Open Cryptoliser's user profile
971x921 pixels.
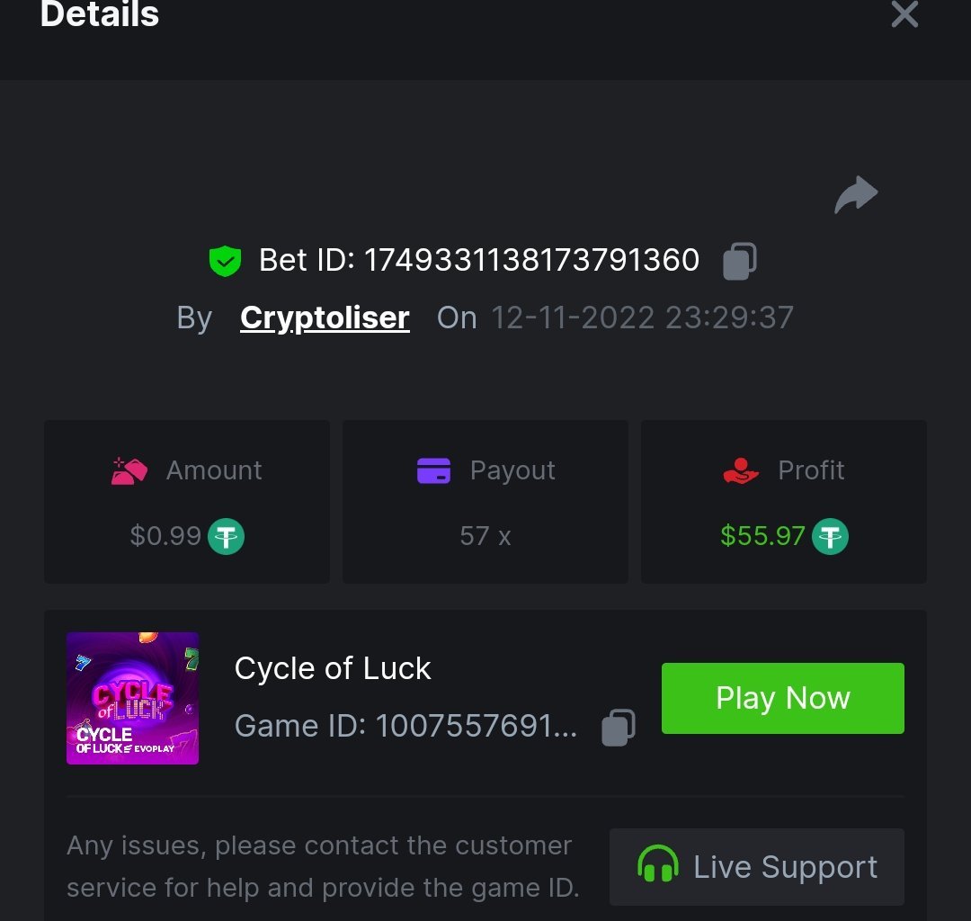pyautogui.click(x=325, y=317)
